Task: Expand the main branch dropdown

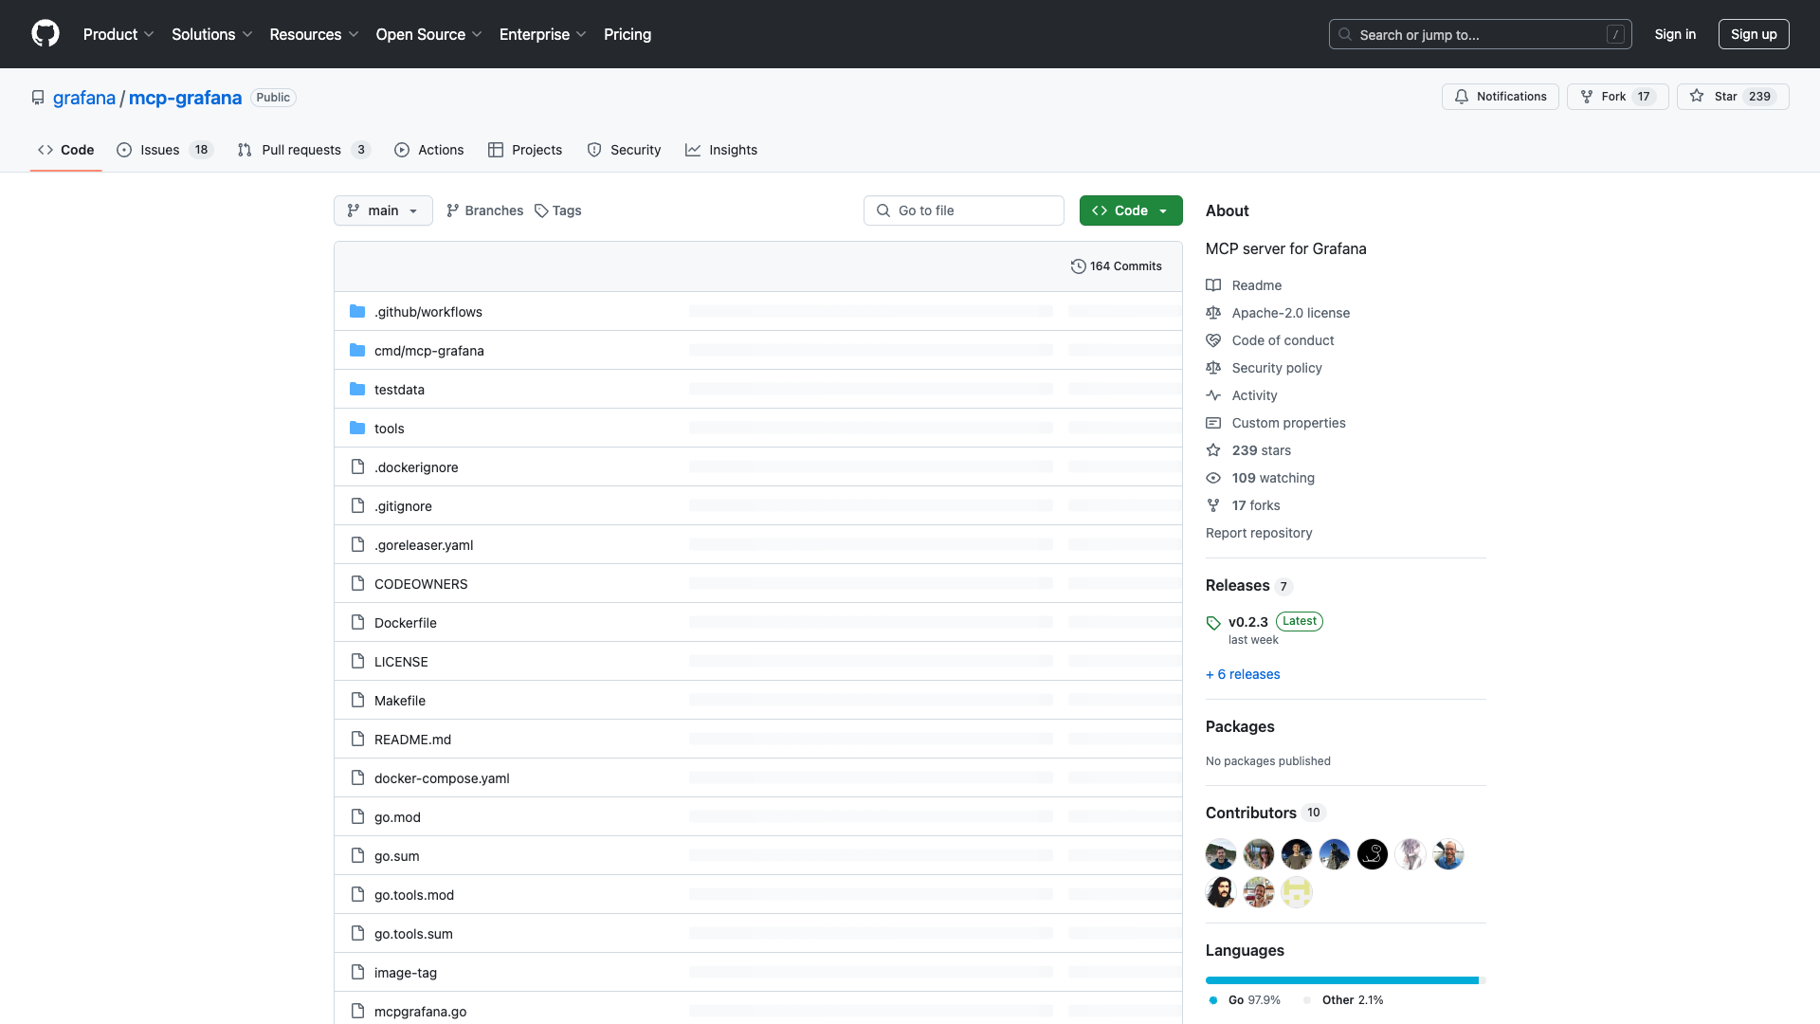Action: (383, 210)
